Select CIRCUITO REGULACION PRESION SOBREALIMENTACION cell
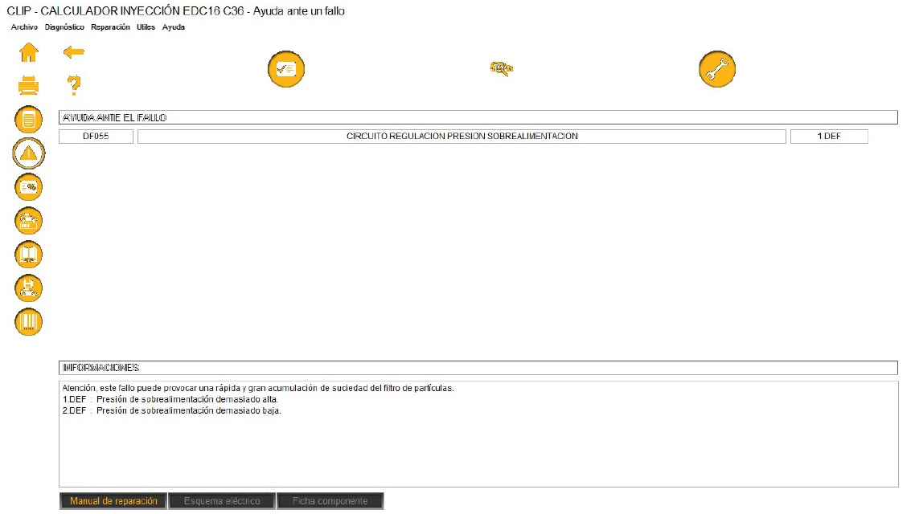915x514 pixels. pos(462,137)
